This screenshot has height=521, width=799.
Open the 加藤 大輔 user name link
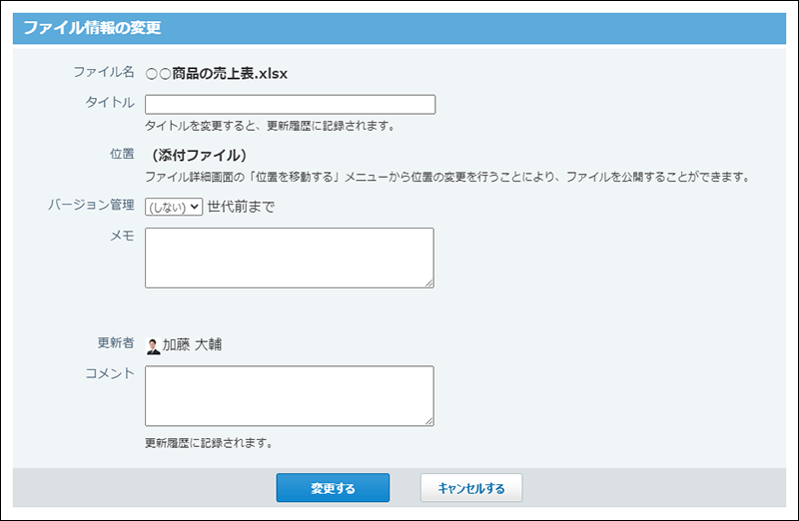192,344
